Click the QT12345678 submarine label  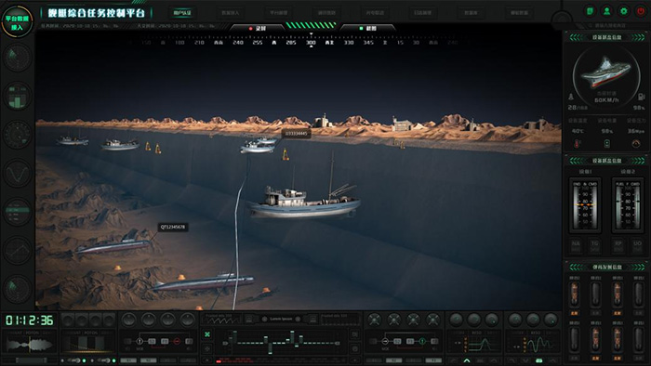click(x=173, y=228)
